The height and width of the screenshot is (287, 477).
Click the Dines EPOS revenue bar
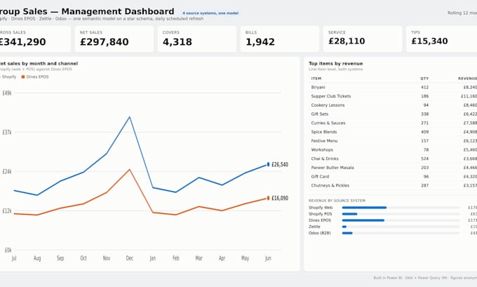point(363,220)
